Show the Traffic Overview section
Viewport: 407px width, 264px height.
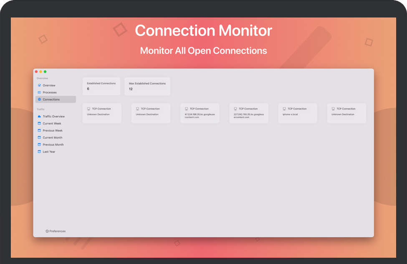tap(56, 117)
